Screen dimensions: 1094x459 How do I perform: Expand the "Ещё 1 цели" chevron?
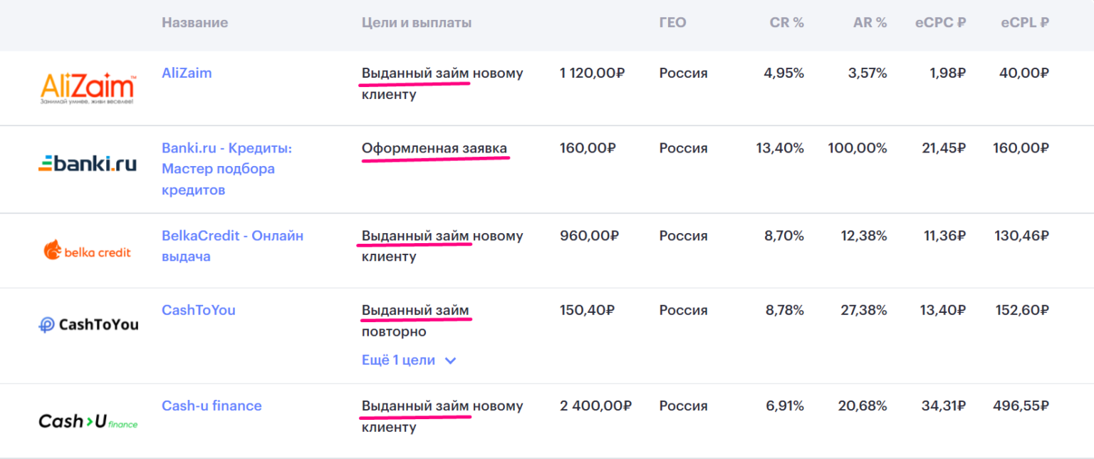[x=450, y=361]
